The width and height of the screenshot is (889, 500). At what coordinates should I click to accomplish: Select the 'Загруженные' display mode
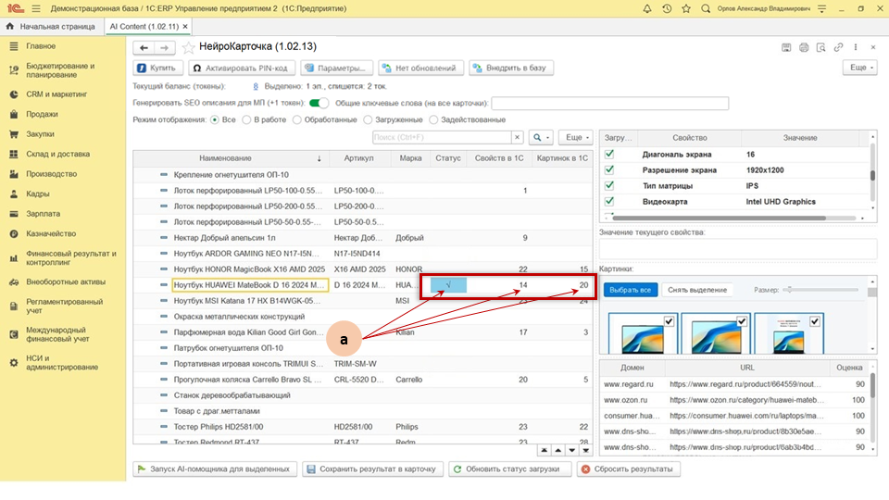369,119
